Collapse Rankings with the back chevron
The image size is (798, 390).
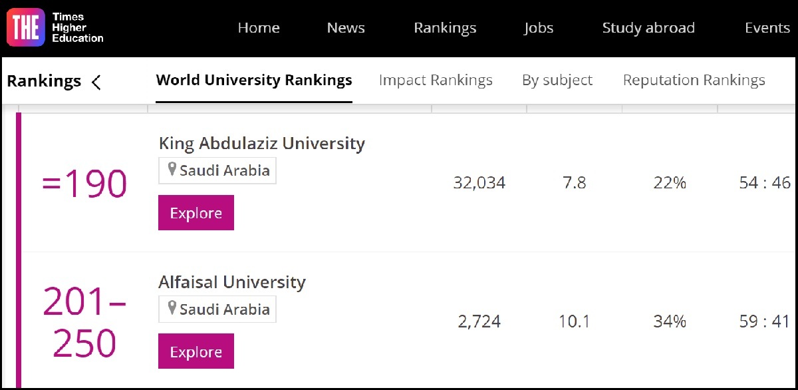point(96,82)
